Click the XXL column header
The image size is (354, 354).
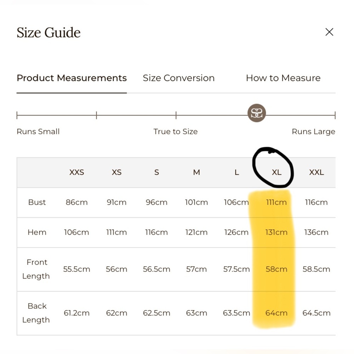pos(316,172)
